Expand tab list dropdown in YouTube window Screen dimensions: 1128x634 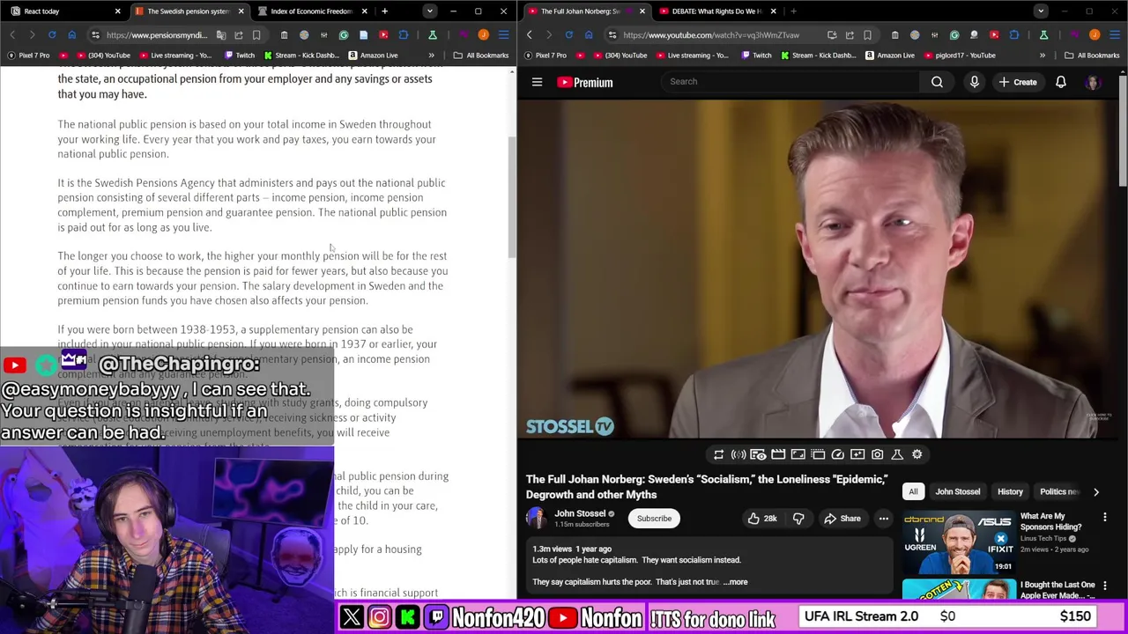coord(1041,11)
